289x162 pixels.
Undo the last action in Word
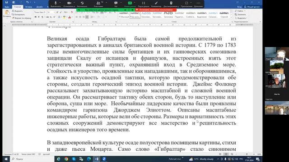coord(28,2)
